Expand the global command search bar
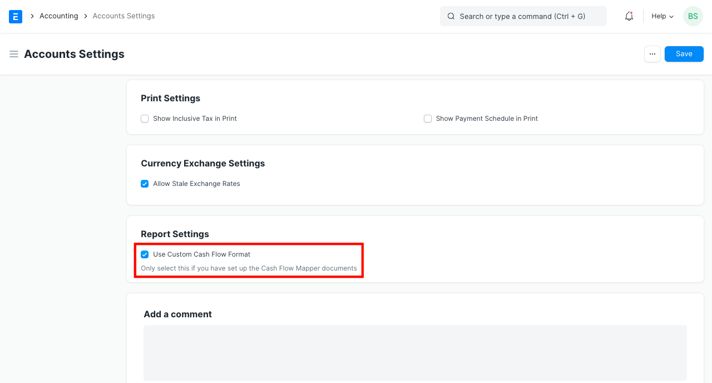Image resolution: width=712 pixels, height=383 pixels. 523,16
